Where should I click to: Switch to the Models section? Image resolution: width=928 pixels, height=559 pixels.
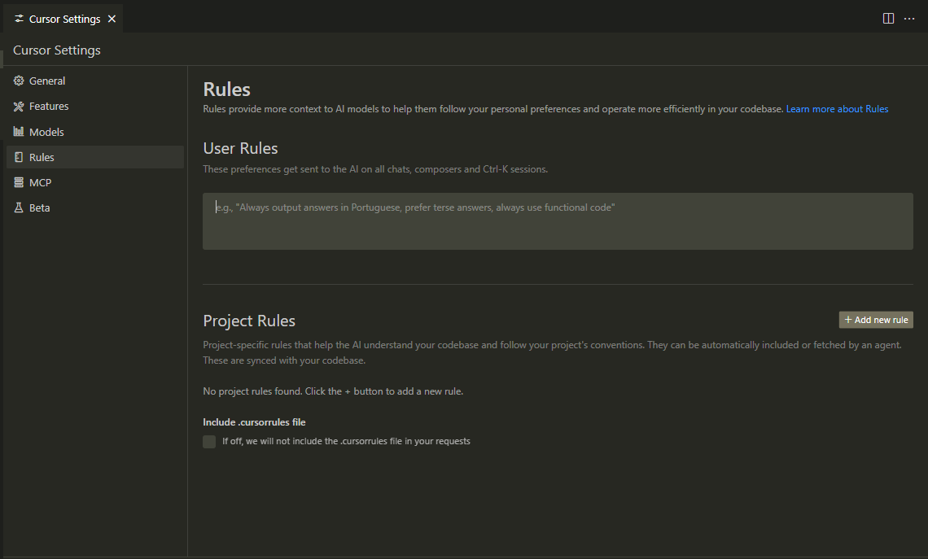coord(95,132)
